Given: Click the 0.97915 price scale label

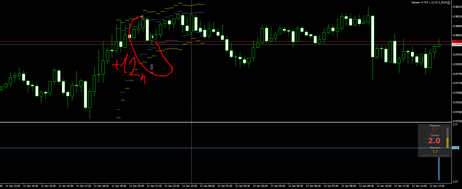Looking at the screenshot, I should tap(457, 55).
